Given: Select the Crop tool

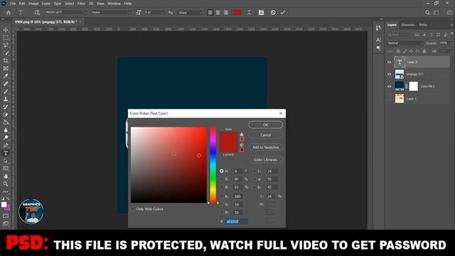Looking at the screenshot, I should [6, 60].
